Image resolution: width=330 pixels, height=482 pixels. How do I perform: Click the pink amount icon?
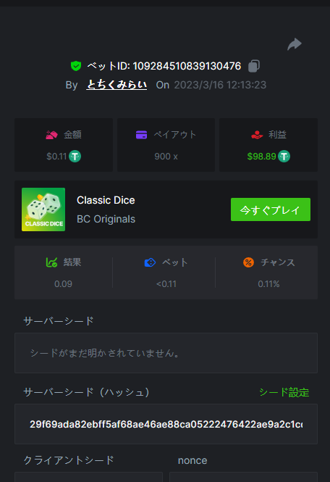51,135
